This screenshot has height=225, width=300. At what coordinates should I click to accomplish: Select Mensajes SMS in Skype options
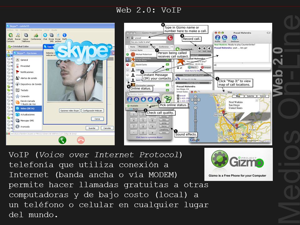coord(28,121)
